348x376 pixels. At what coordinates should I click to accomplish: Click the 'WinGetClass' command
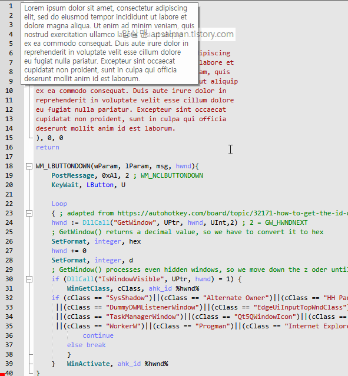tap(88, 288)
